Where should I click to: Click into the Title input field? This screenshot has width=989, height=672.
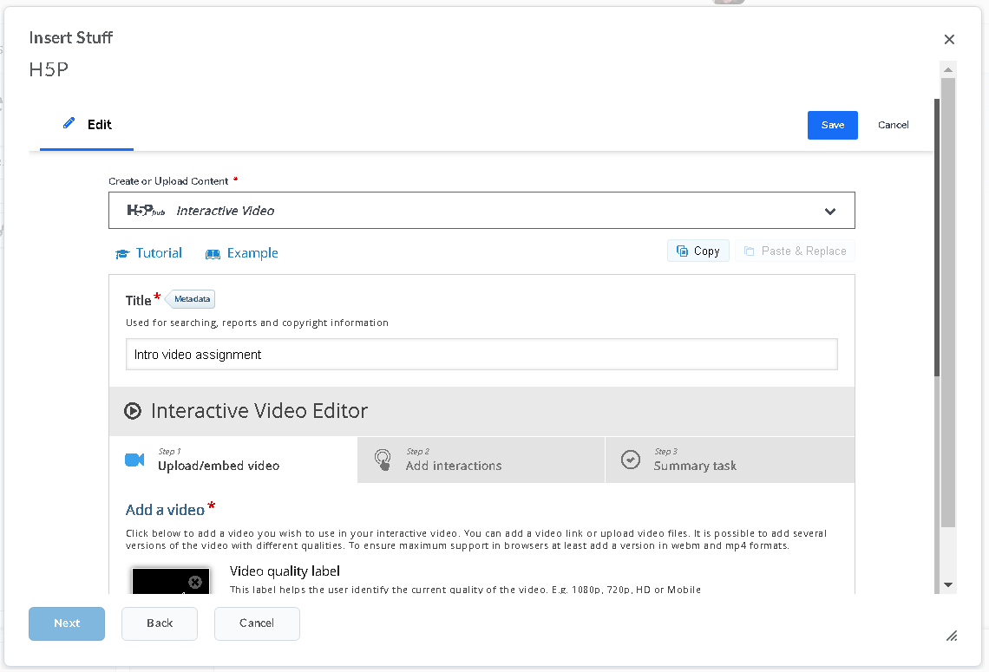click(481, 355)
